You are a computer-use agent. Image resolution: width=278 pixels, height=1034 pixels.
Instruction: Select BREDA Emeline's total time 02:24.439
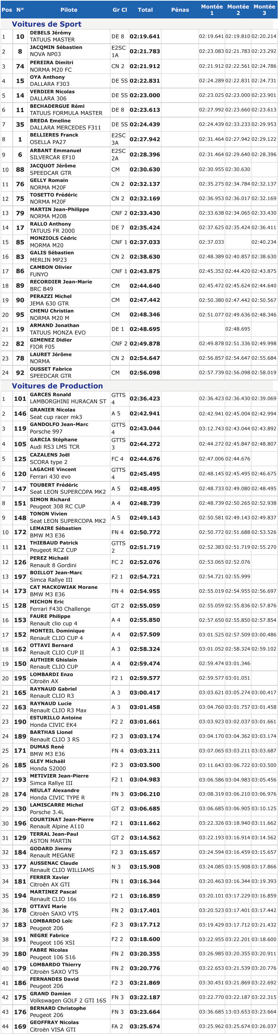pos(144,125)
